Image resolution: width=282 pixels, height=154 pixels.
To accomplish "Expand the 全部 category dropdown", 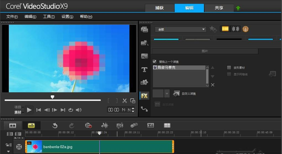I will [x=204, y=29].
